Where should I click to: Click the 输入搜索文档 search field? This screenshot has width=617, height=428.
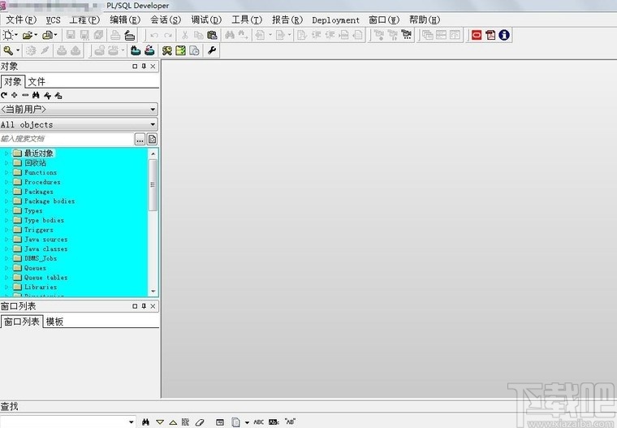pyautogui.click(x=67, y=139)
